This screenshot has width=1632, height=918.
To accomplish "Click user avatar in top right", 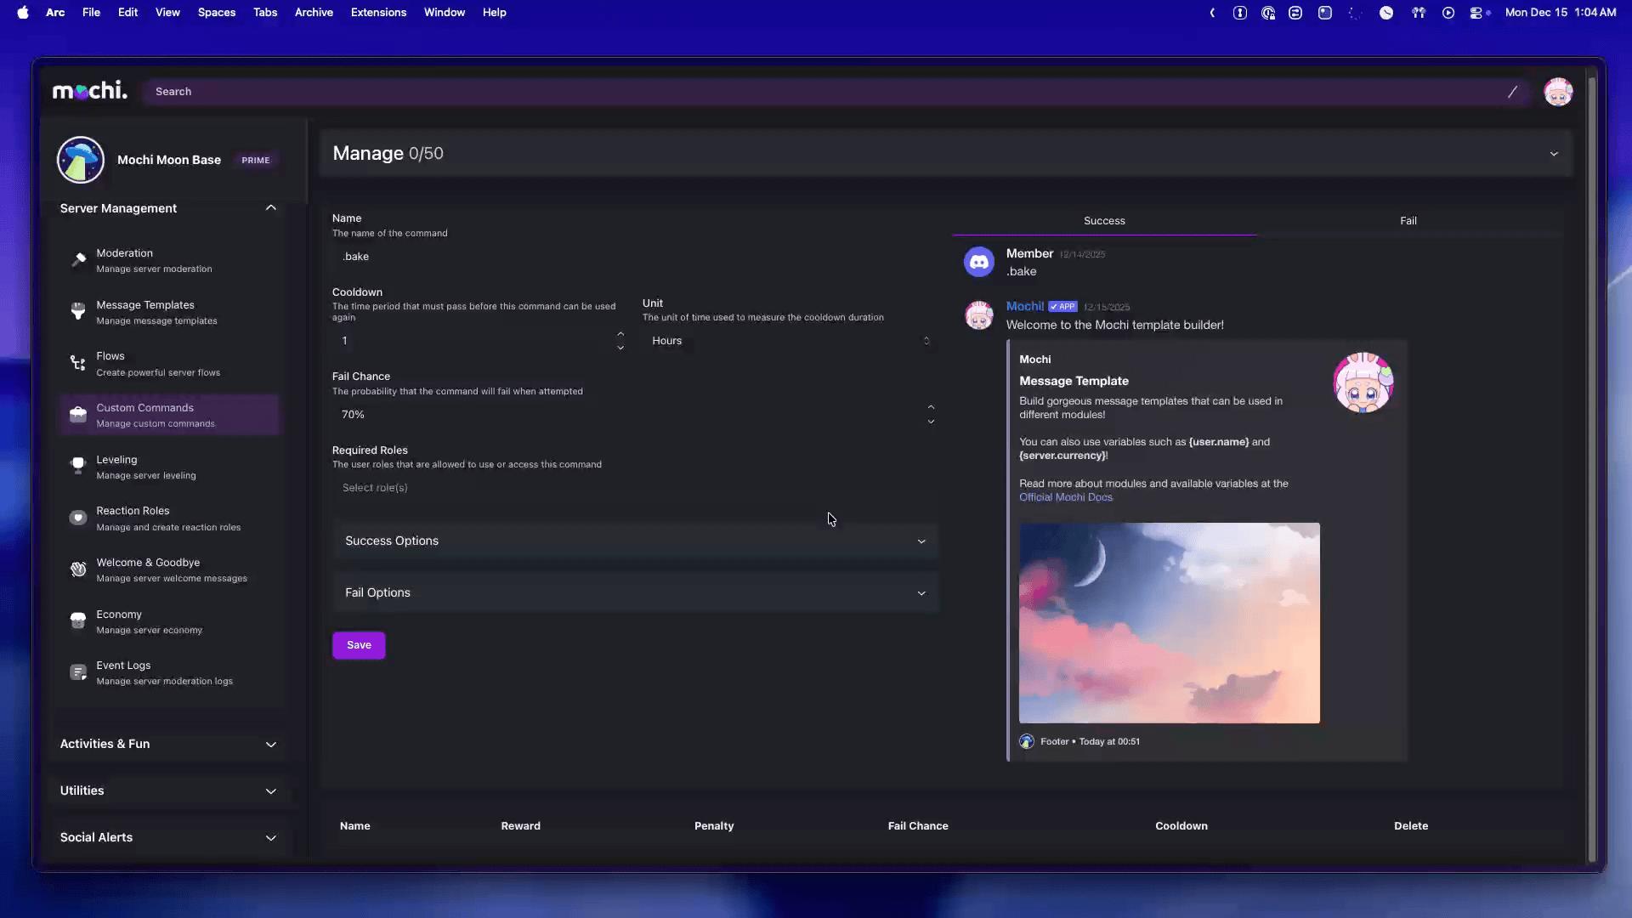I will (1557, 92).
